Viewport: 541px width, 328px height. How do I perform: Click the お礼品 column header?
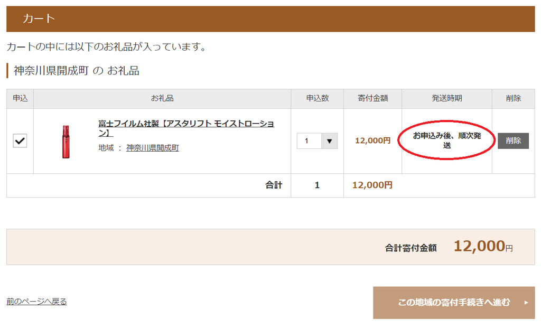point(162,98)
